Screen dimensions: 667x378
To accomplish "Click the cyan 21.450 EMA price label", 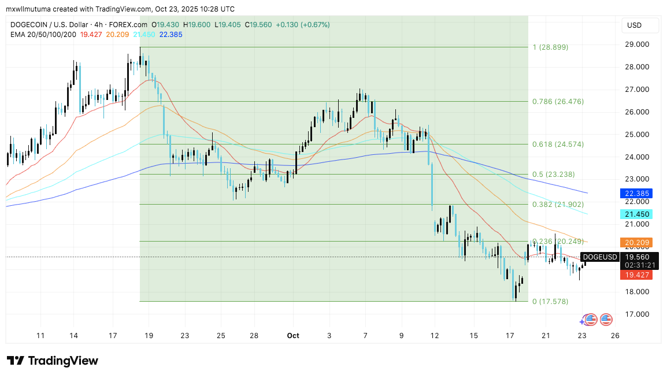I will pyautogui.click(x=636, y=214).
